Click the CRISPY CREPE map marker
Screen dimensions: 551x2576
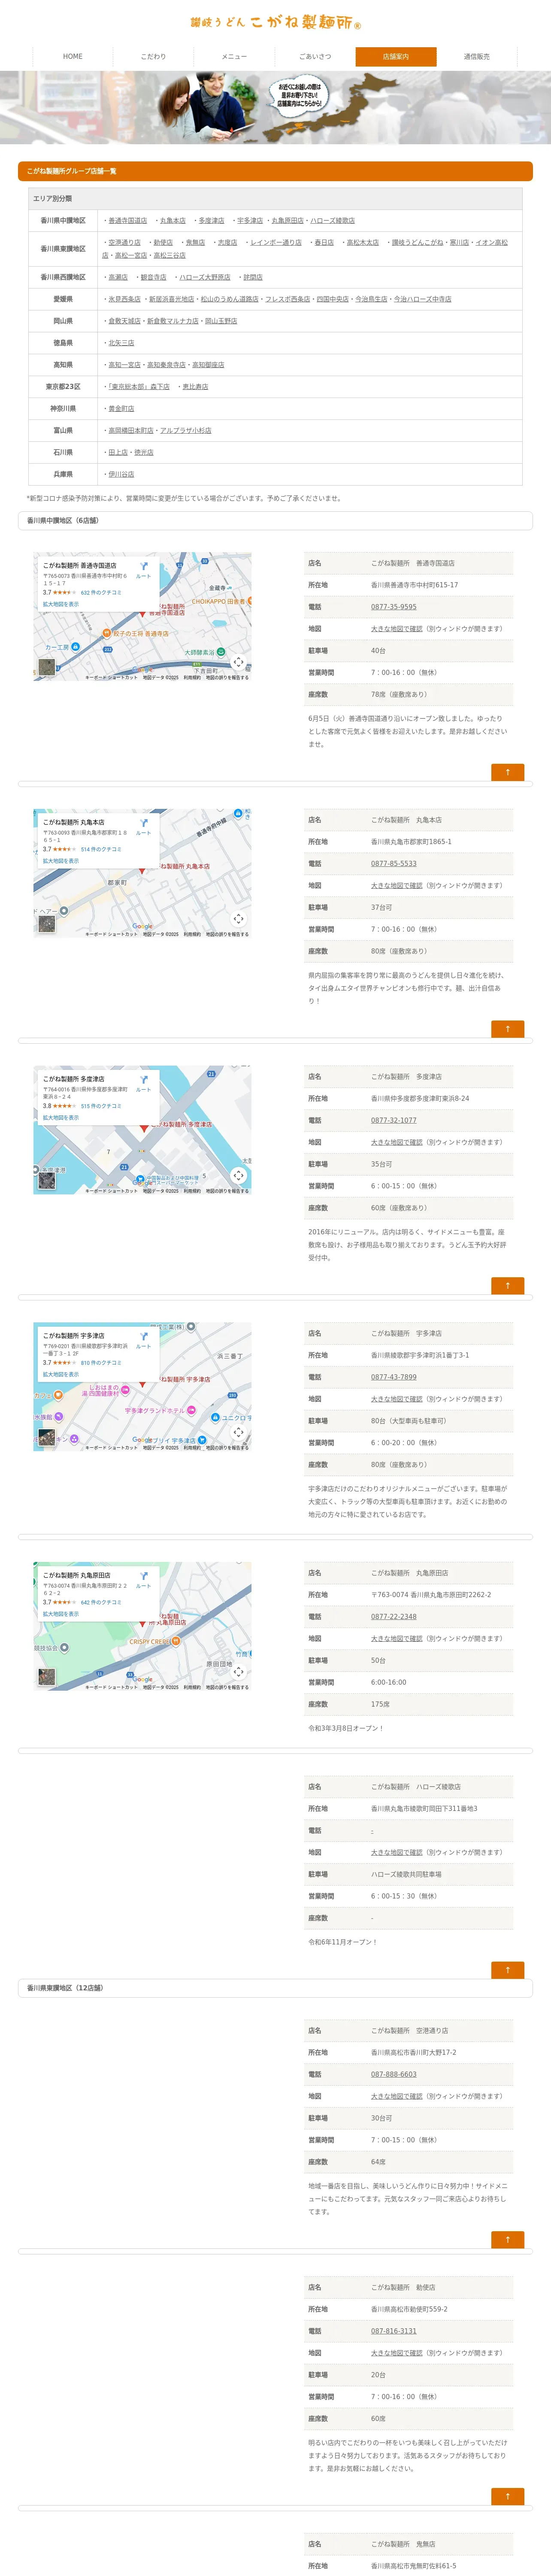[176, 1641]
